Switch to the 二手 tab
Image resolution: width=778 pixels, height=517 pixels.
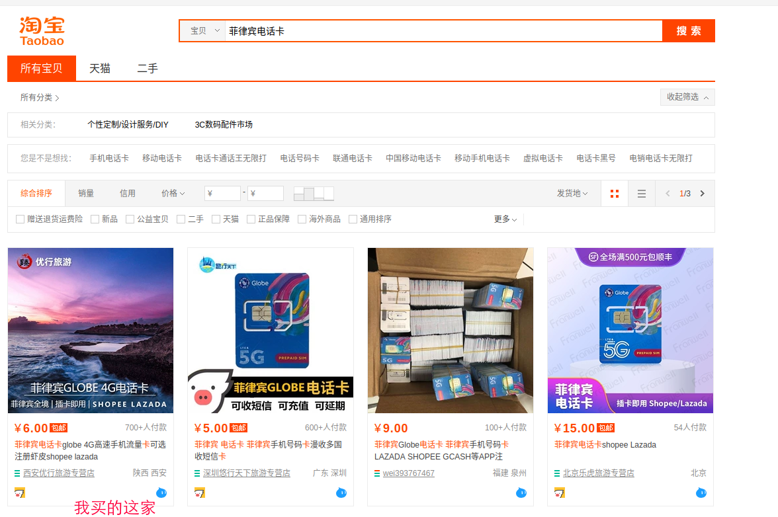pyautogui.click(x=148, y=68)
